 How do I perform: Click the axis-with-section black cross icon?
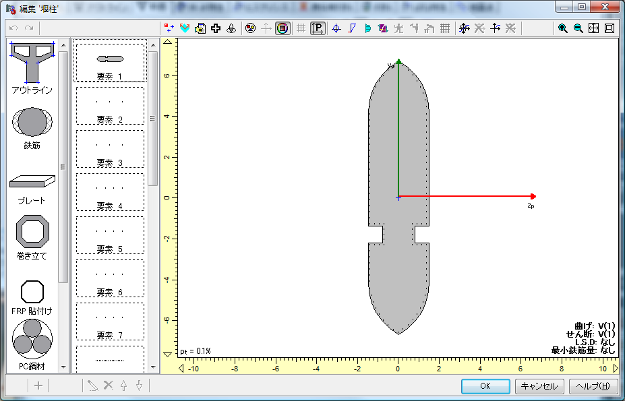click(464, 28)
